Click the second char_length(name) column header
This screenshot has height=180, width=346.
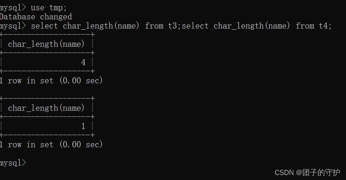[46, 108]
